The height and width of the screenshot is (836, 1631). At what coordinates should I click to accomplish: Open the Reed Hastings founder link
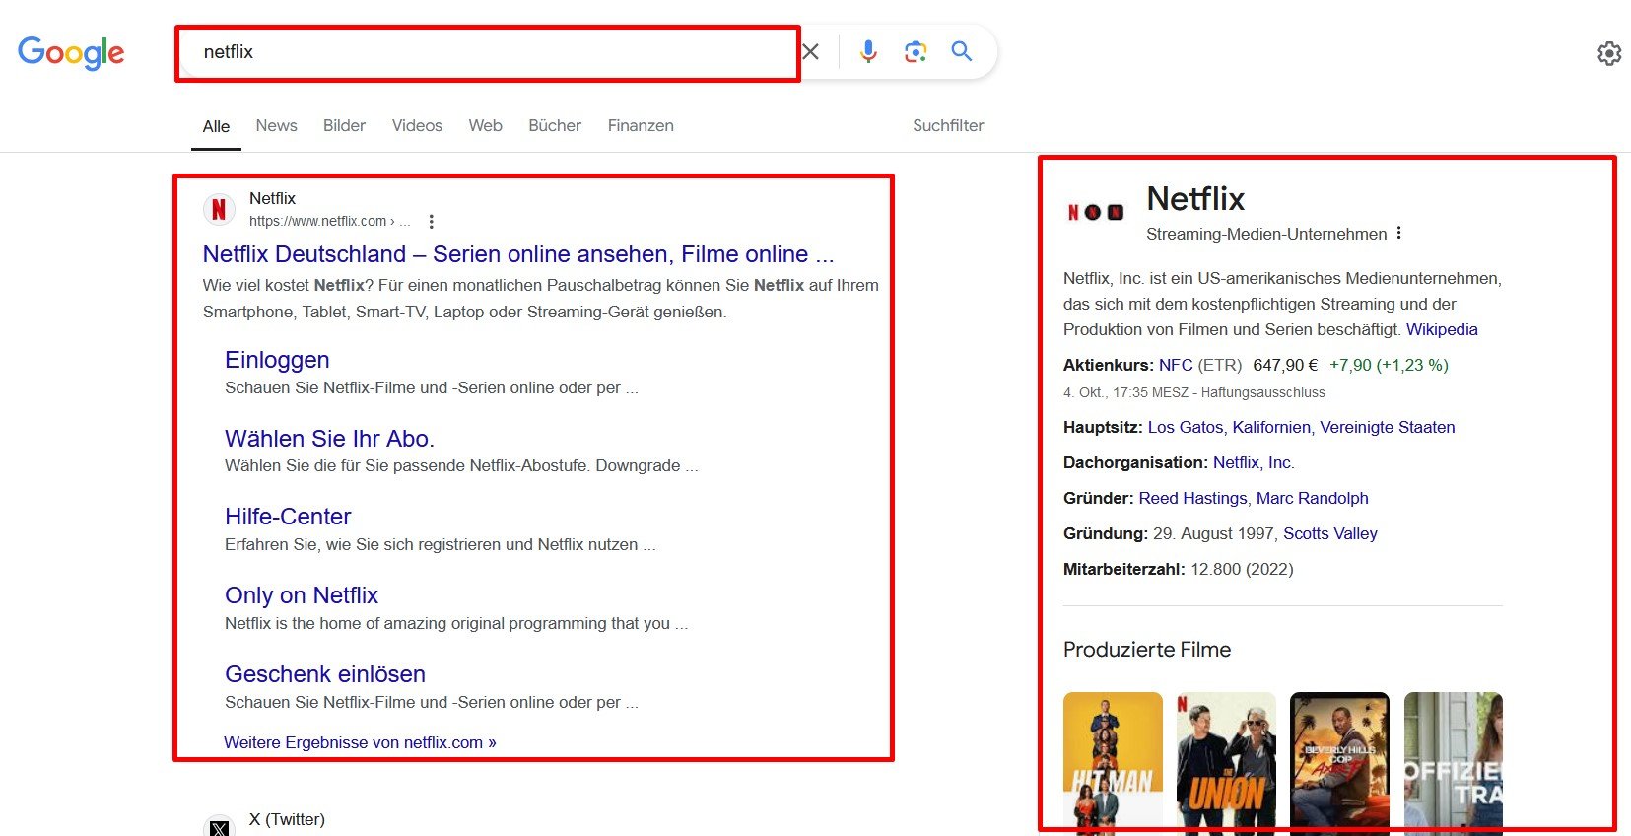(1192, 498)
